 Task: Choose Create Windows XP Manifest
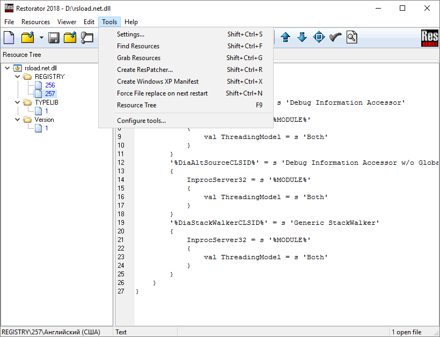click(x=186, y=82)
